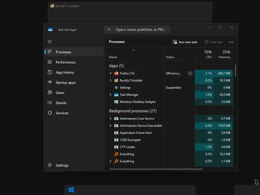Image resolution: width=260 pixels, height=195 pixels.
Task: Click the CTF Loader process icon
Action: (x=116, y=147)
